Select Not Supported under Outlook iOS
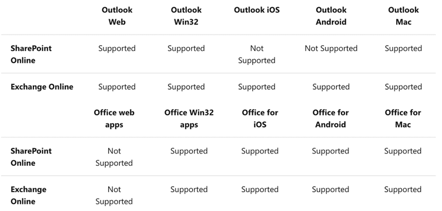442x211 pixels. tap(257, 55)
